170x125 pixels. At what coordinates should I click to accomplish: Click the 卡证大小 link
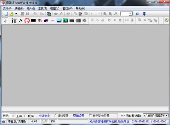[44, 116]
